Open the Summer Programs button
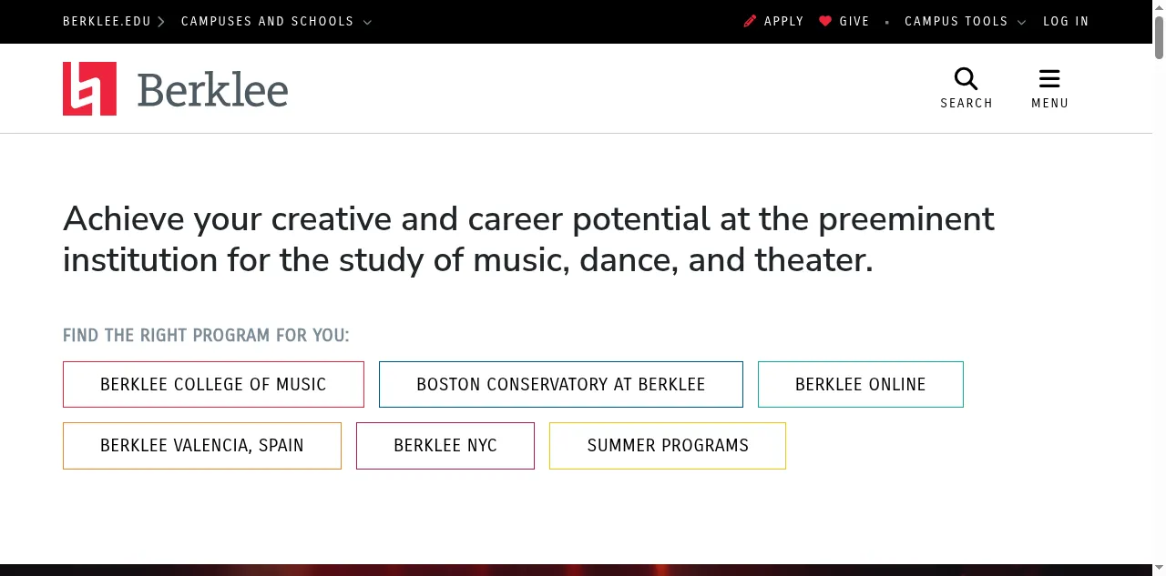This screenshot has width=1166, height=576. point(668,446)
